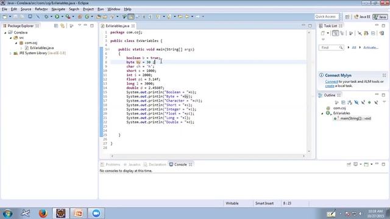The width and height of the screenshot is (390, 219).
Task: Click the Open Type toolbar icon
Action: [99, 16]
